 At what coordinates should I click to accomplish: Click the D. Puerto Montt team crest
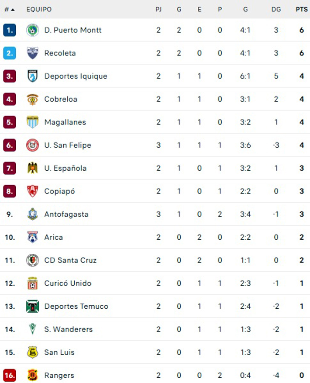point(32,30)
